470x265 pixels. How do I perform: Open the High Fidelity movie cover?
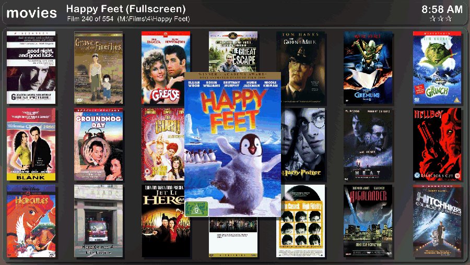coord(301,221)
